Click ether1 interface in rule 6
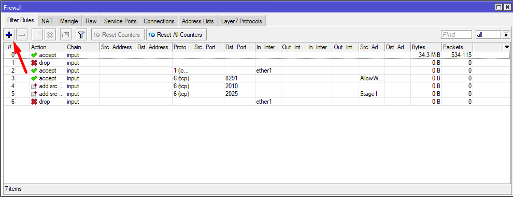The image size is (513, 197). point(268,102)
